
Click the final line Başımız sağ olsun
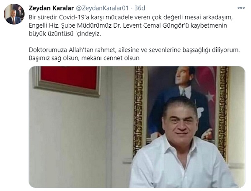(x=54, y=58)
